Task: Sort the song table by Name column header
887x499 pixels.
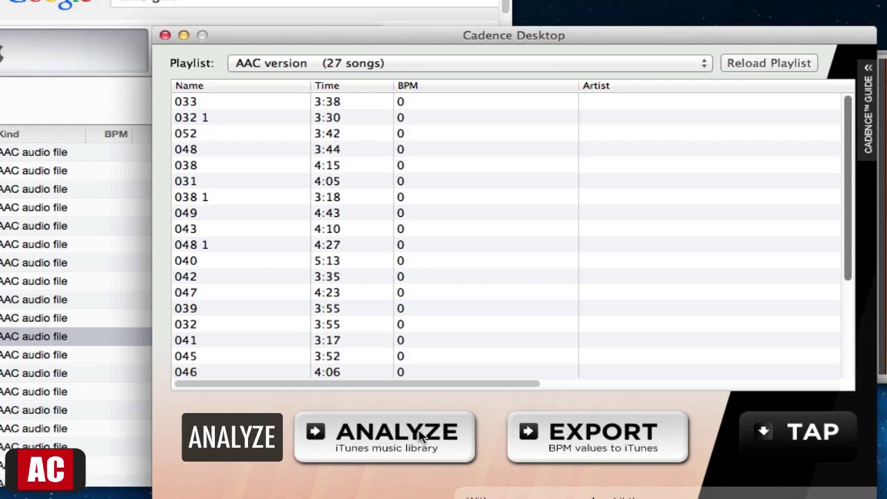Action: click(x=240, y=85)
